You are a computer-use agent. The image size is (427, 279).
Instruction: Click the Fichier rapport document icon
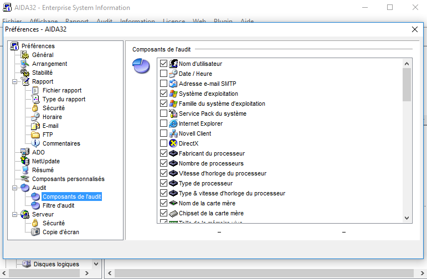point(35,90)
